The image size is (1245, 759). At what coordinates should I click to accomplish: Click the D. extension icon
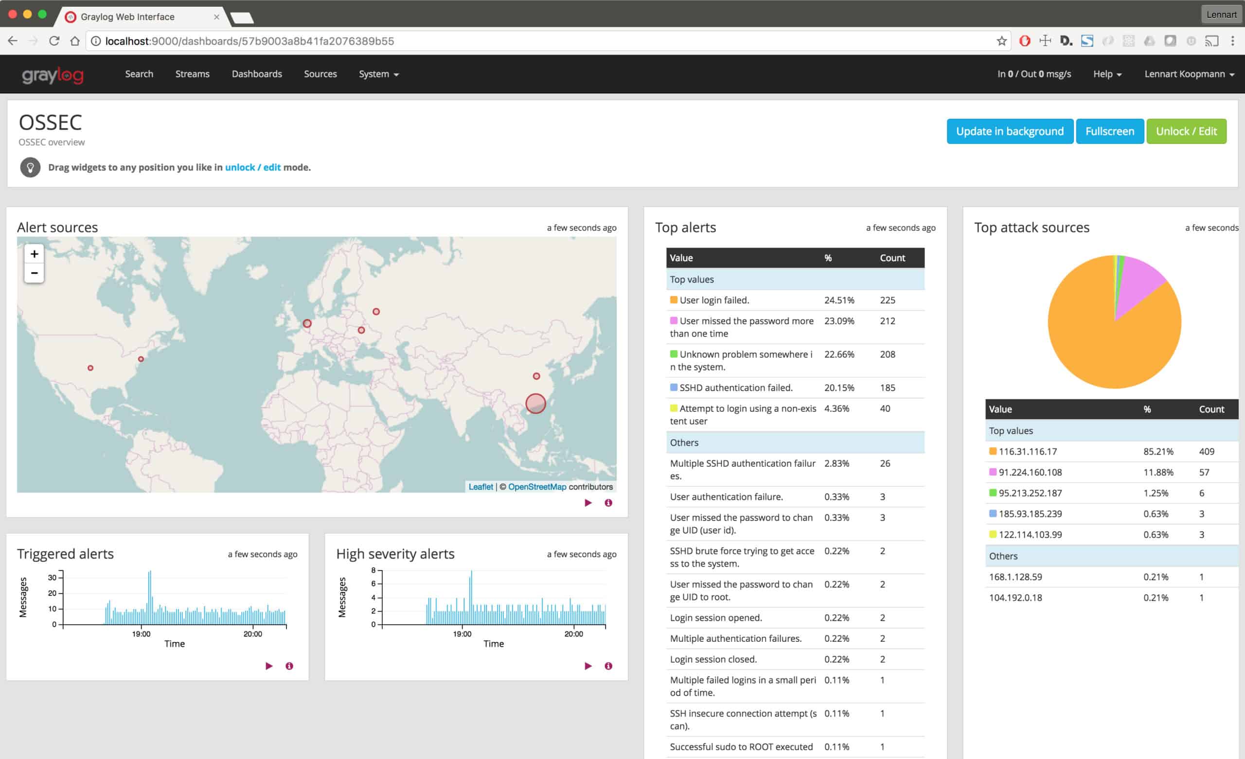(x=1066, y=41)
